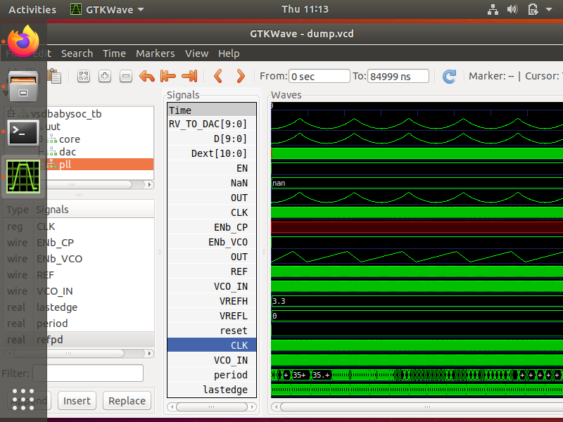This screenshot has width=563, height=422.
Task: Click Waves pane horizontal scrollbar
Action: pyautogui.click(x=422, y=407)
